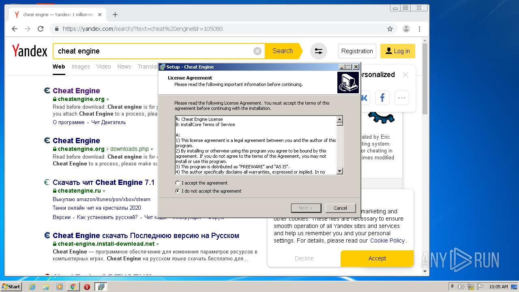
Task: Click the Log in button
Action: pyautogui.click(x=398, y=51)
